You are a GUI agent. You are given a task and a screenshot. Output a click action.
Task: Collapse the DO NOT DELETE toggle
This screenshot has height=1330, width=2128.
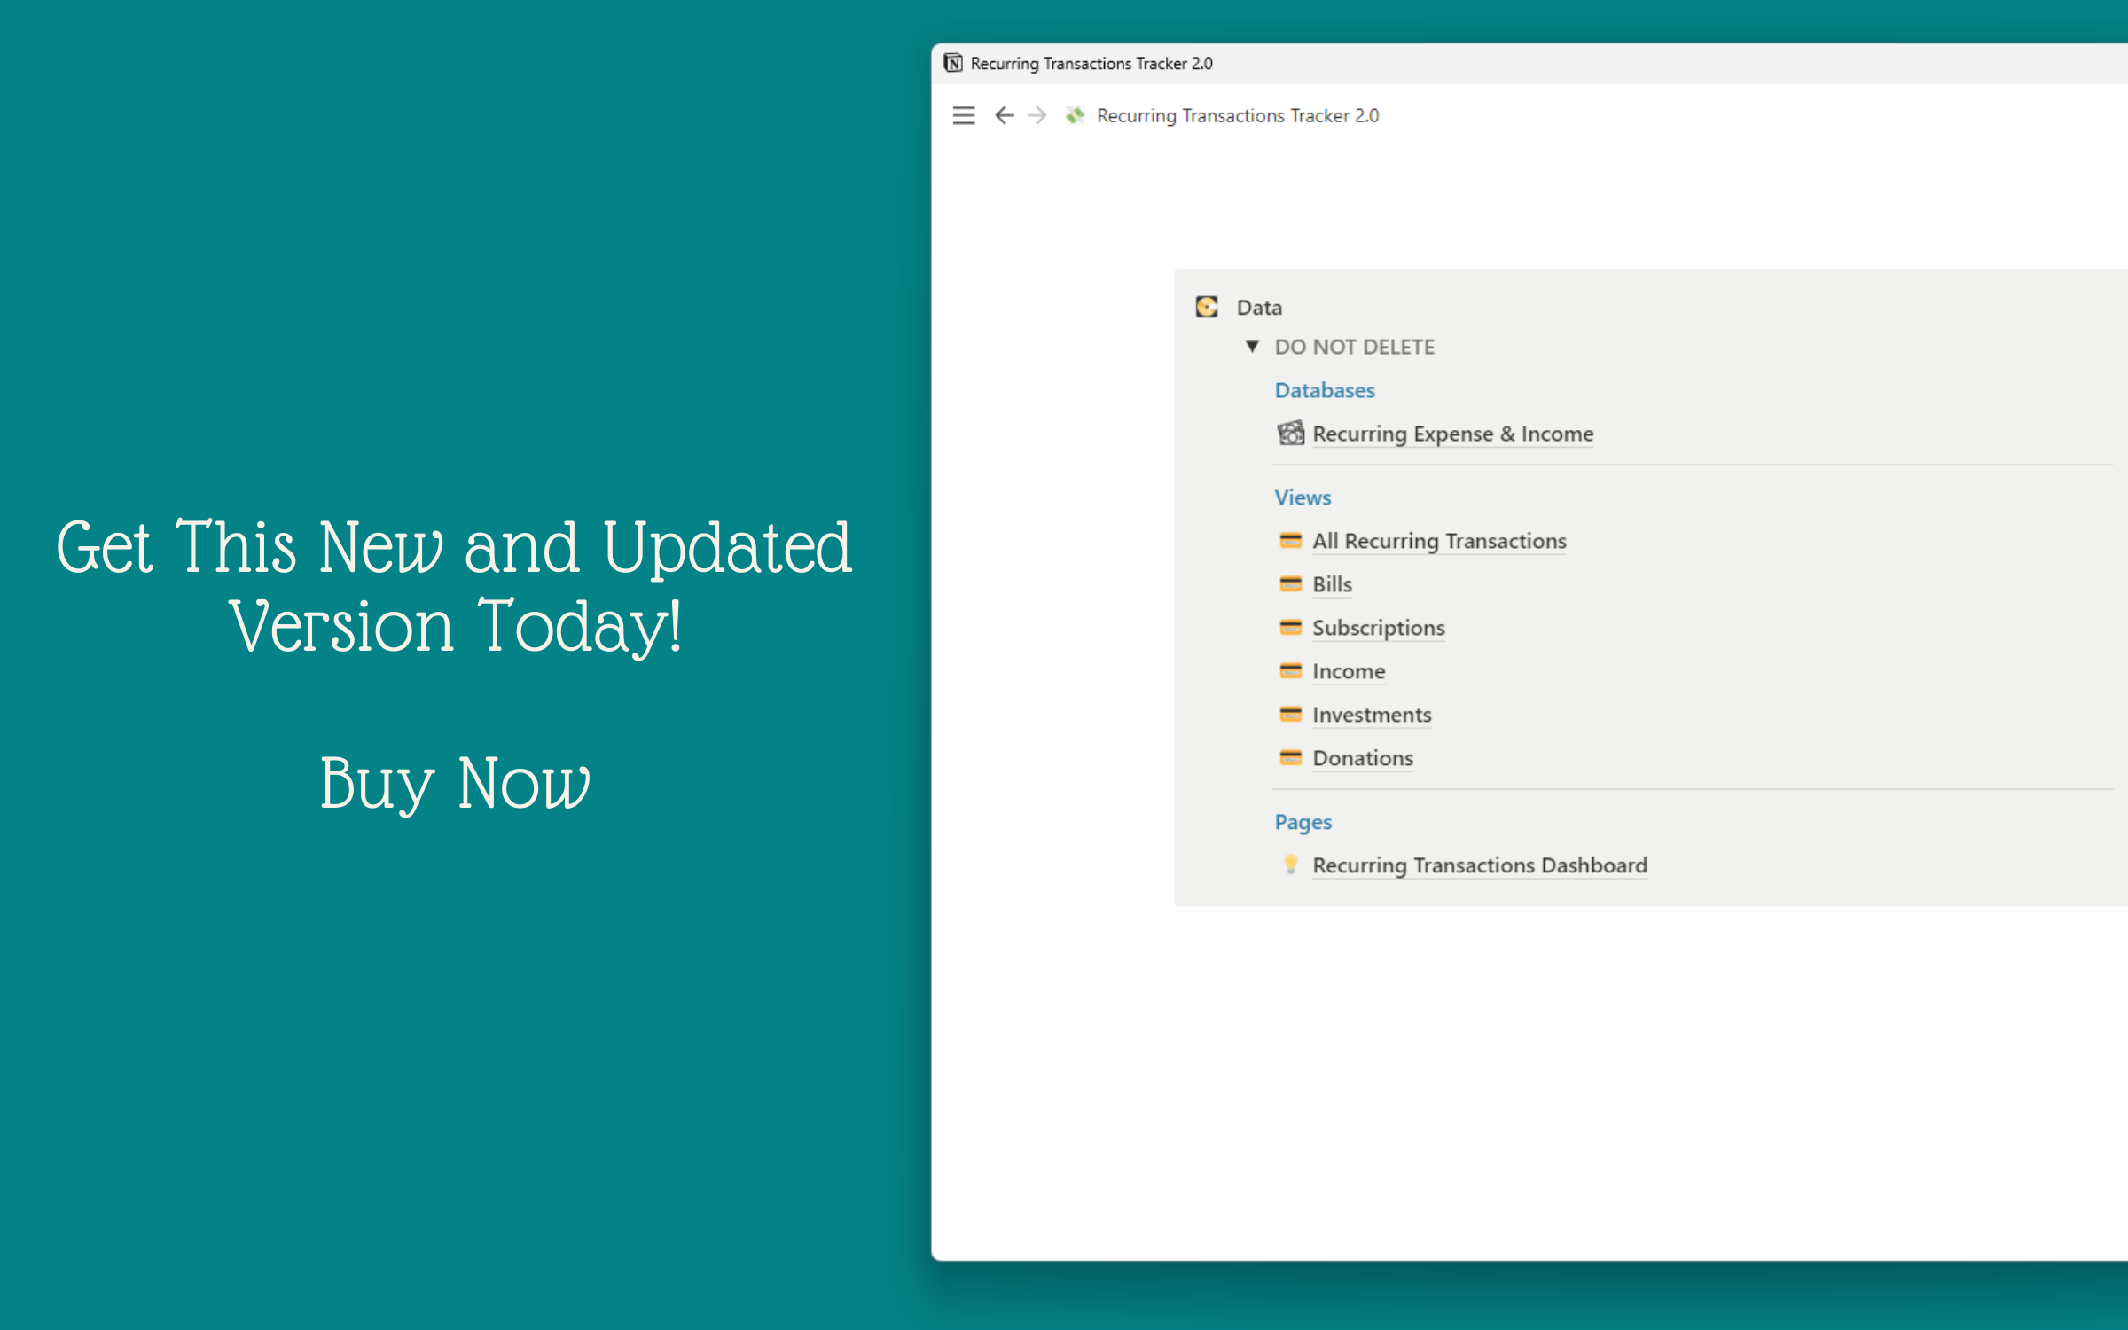(1252, 347)
